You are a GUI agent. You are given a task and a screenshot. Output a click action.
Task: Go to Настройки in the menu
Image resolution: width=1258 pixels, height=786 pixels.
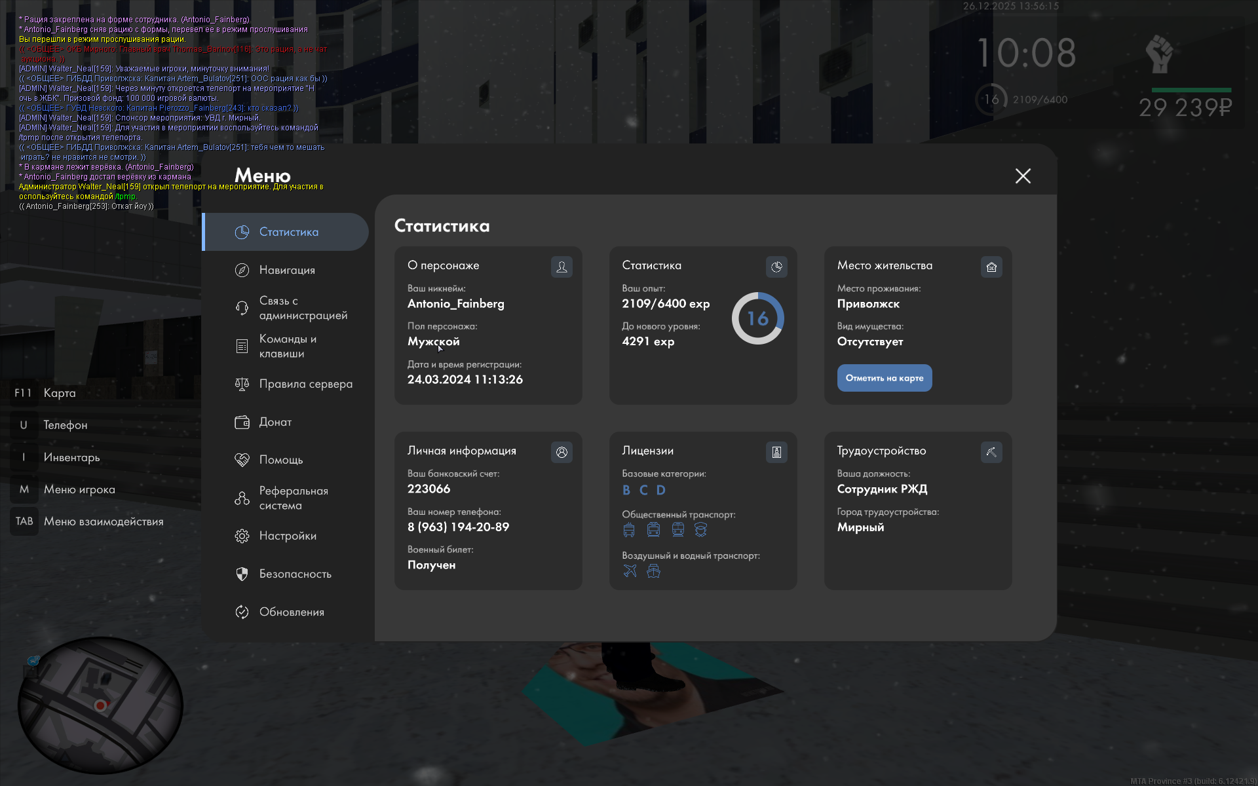[287, 536]
